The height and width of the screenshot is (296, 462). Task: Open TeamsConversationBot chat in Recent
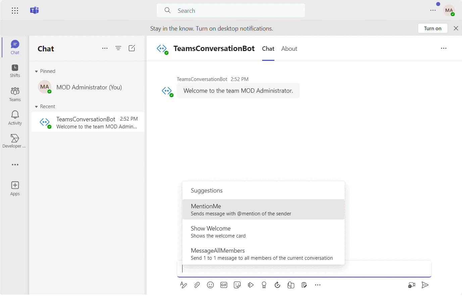pyautogui.click(x=88, y=122)
